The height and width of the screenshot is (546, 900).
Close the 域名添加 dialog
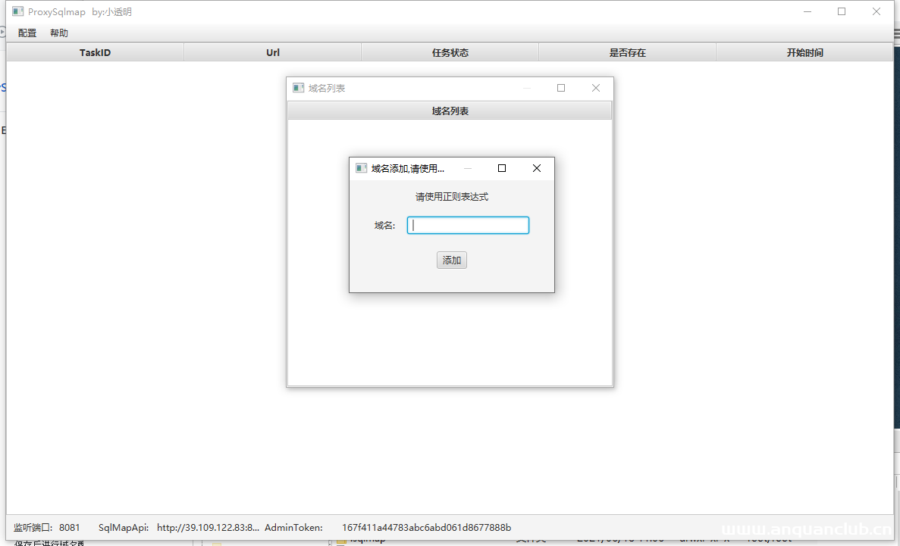coord(537,168)
